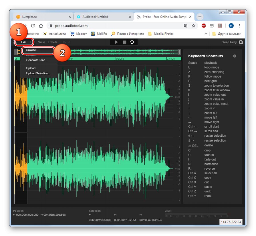Open the Другие закладки folder
The height and width of the screenshot is (236, 256).
(x=227, y=34)
